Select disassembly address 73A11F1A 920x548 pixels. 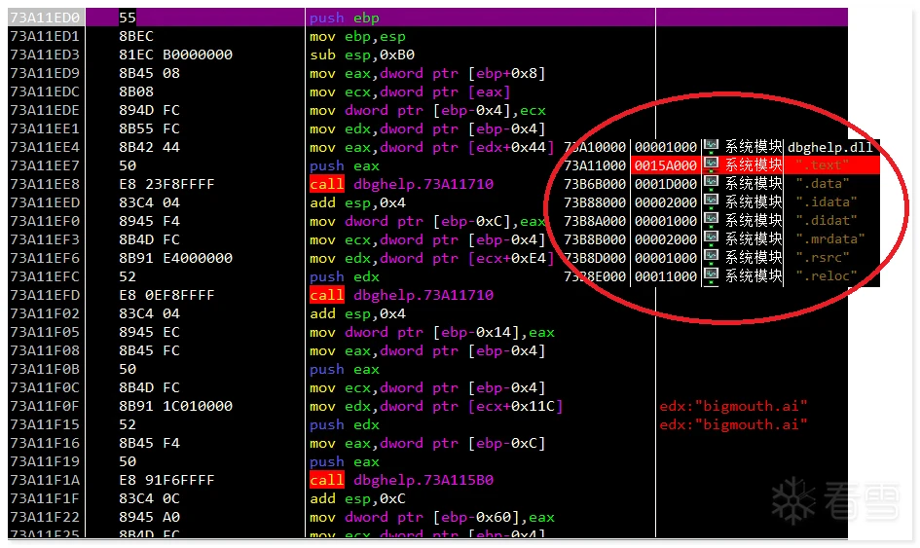point(45,480)
